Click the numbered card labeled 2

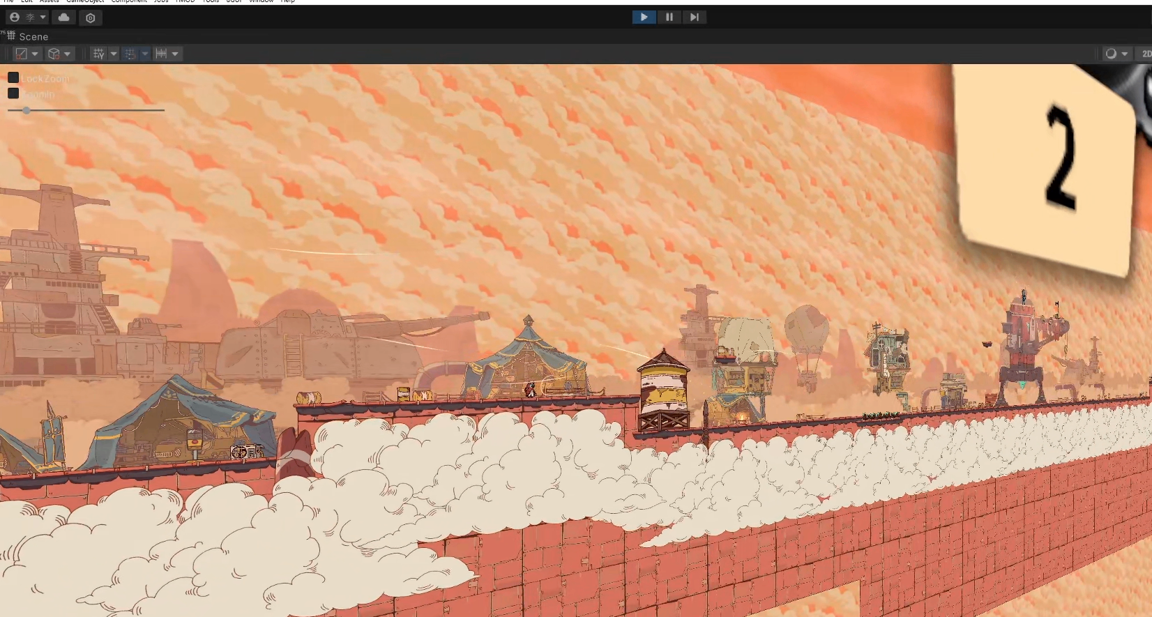[x=1046, y=167]
